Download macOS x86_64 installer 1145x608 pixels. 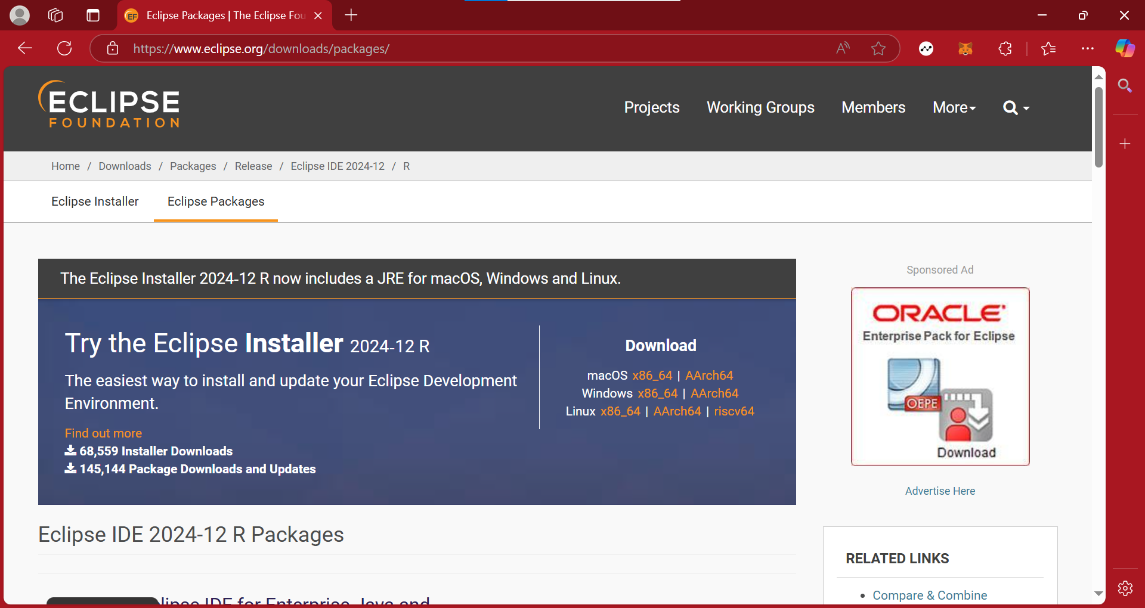(x=652, y=376)
